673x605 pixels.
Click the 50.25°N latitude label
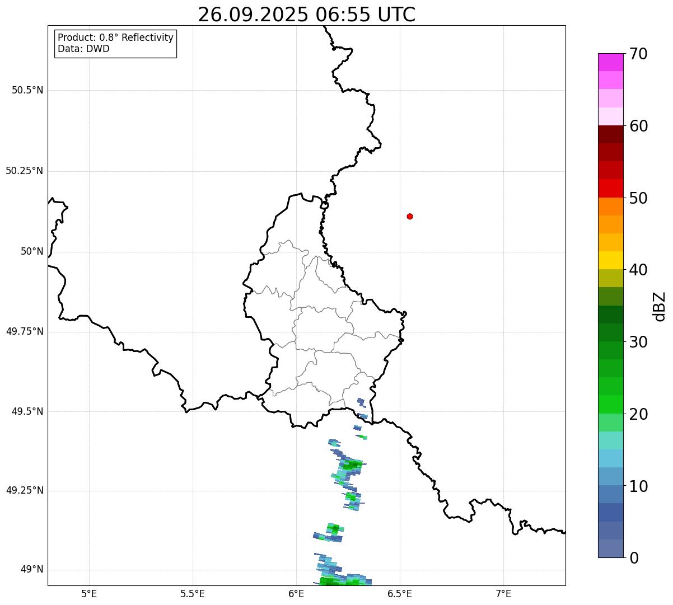(25, 171)
